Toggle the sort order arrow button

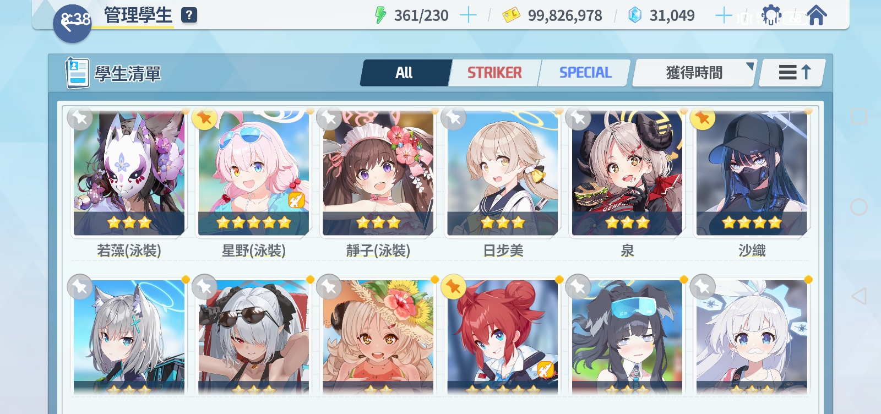[x=792, y=73]
